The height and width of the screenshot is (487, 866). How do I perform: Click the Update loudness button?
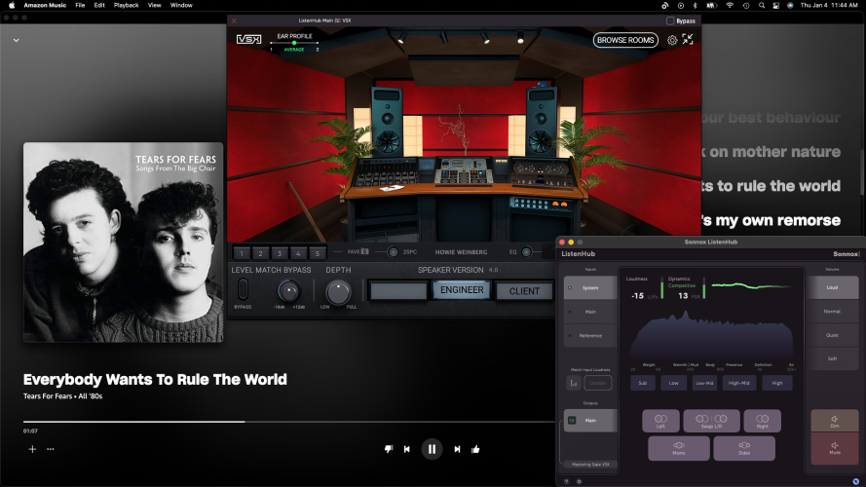point(597,383)
